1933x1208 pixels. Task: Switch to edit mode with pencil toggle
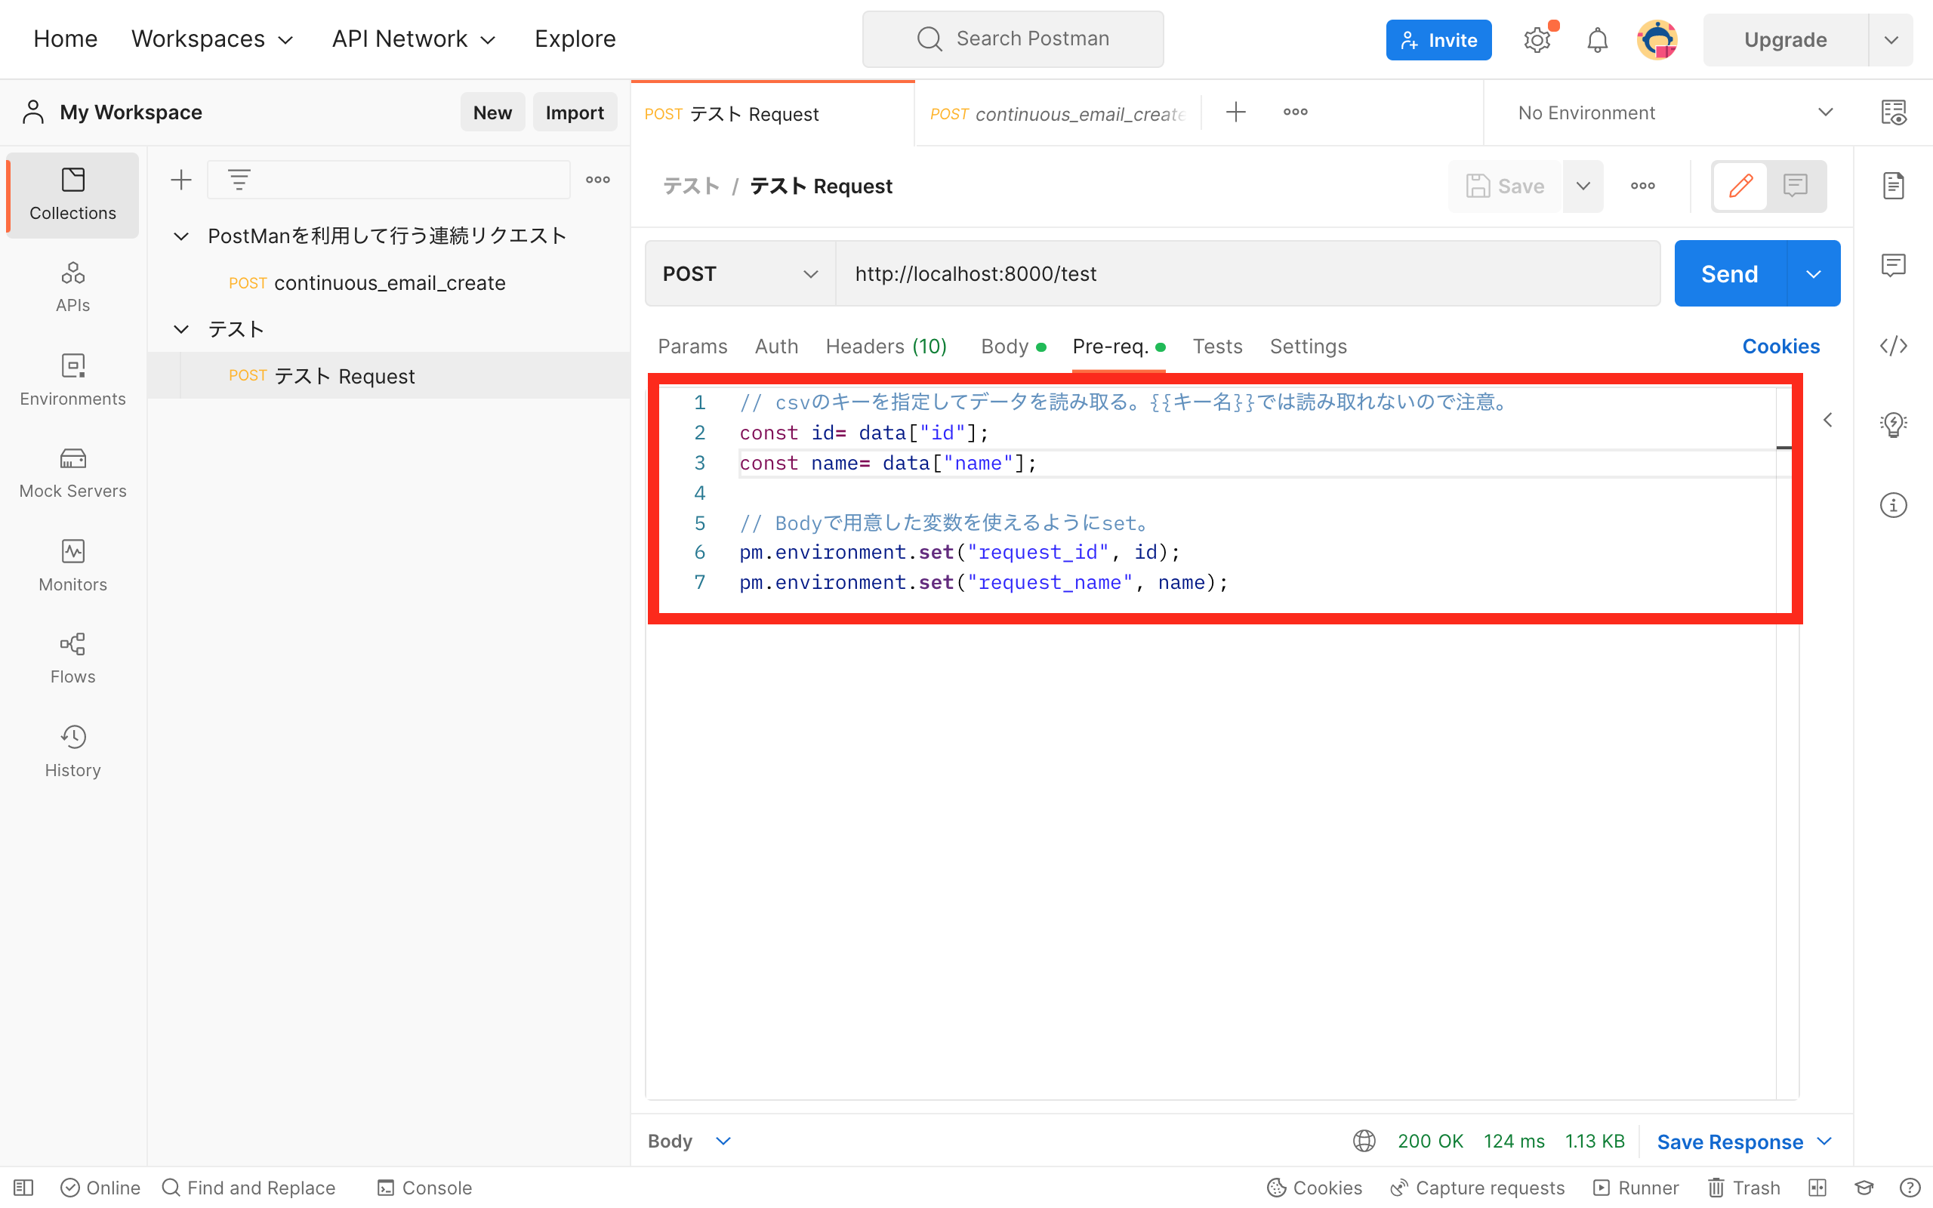click(x=1740, y=186)
